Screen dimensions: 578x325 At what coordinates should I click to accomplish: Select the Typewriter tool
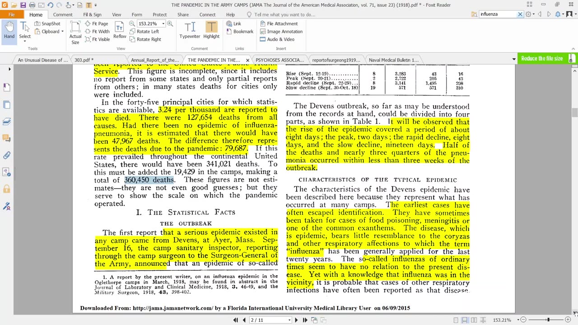(190, 31)
